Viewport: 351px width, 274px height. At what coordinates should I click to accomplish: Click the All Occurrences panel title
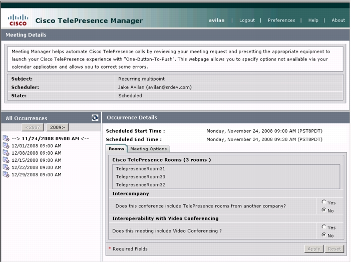[x=27, y=118]
